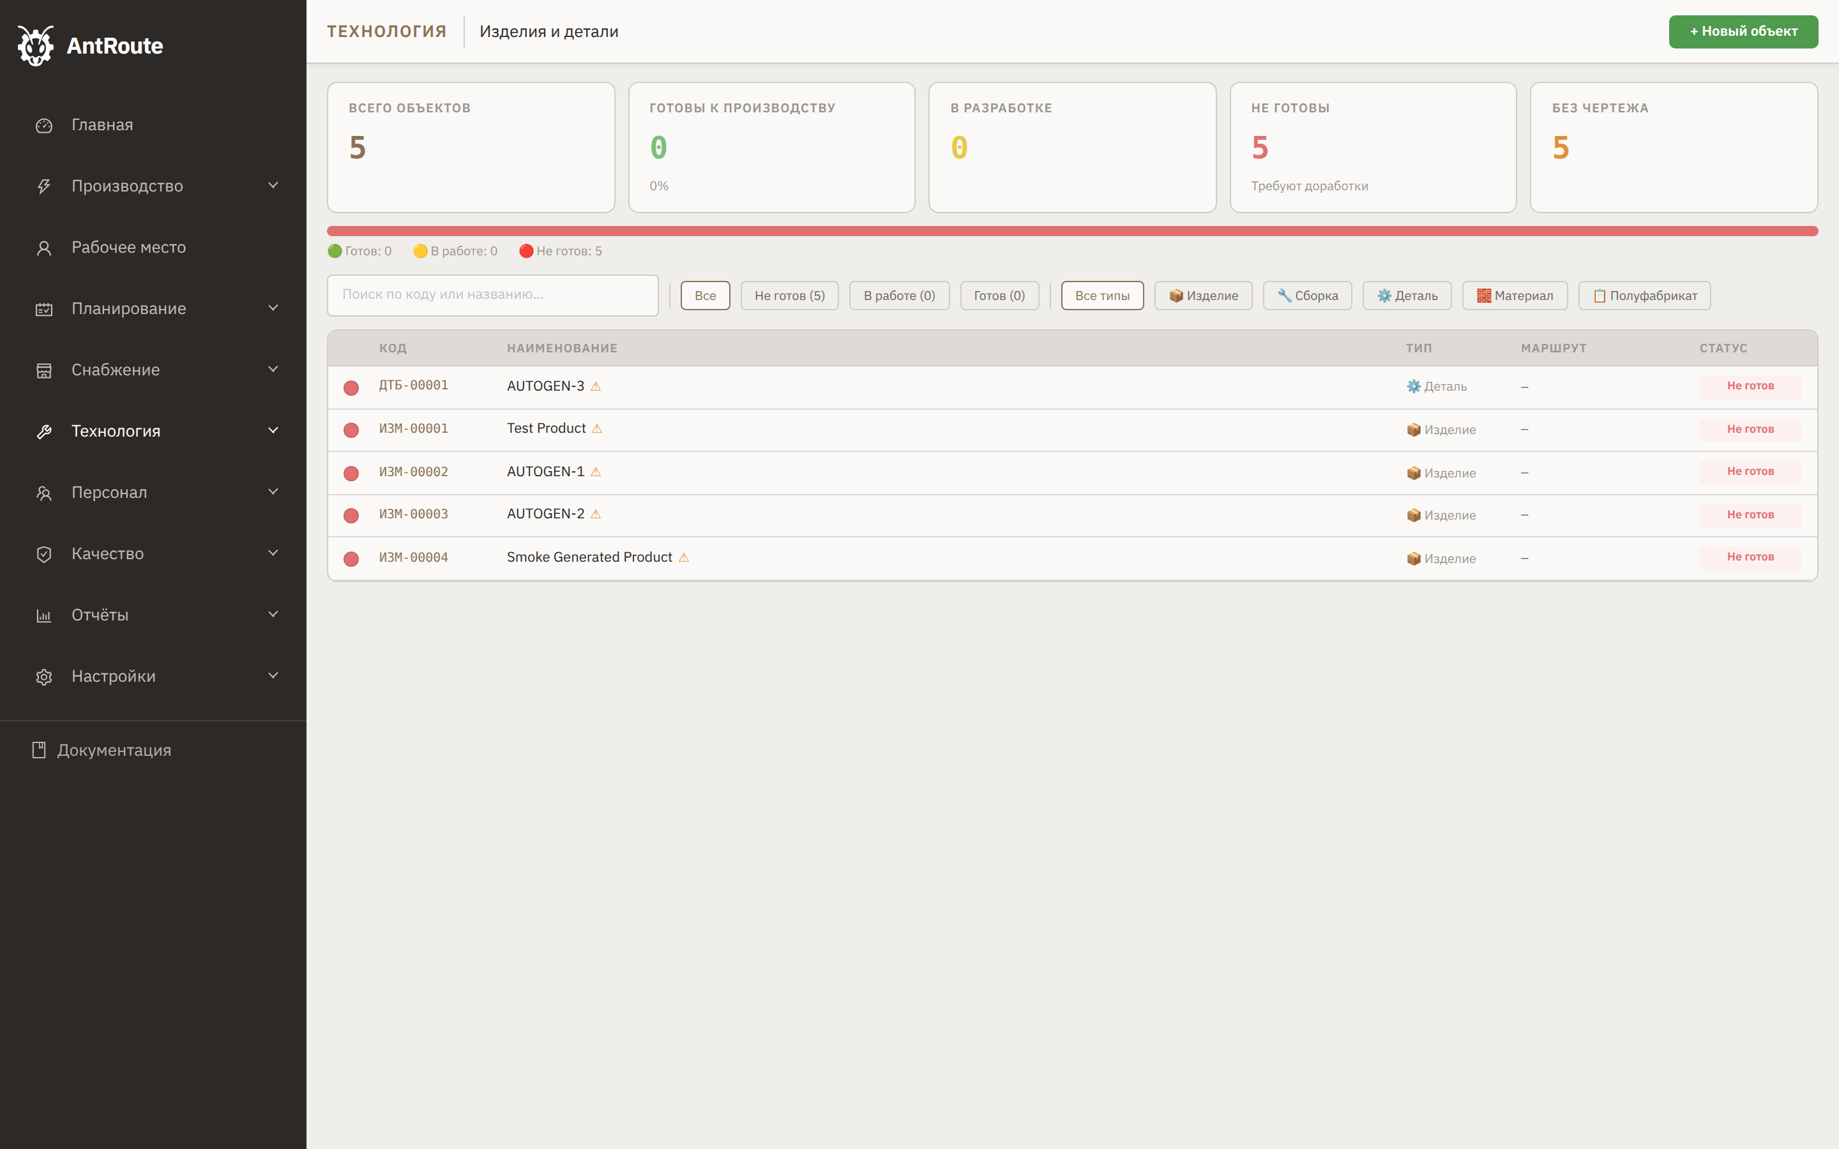Screen dimensions: 1839x1149
Task: Click the Документация book icon
Action: point(39,750)
